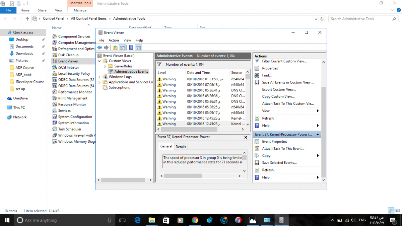Toggle Show/Hide Action Pane toolbar button
The height and width of the screenshot is (226, 402).
pyautogui.click(x=138, y=48)
